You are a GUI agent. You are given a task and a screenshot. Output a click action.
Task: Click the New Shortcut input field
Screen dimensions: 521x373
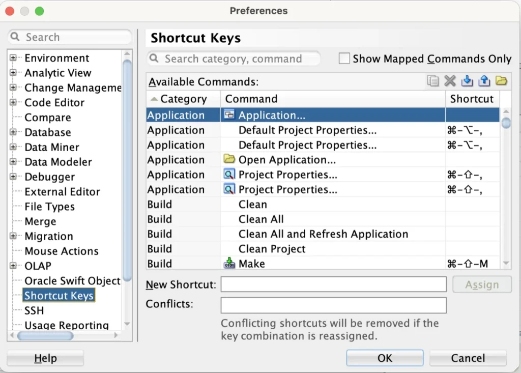[x=333, y=284]
